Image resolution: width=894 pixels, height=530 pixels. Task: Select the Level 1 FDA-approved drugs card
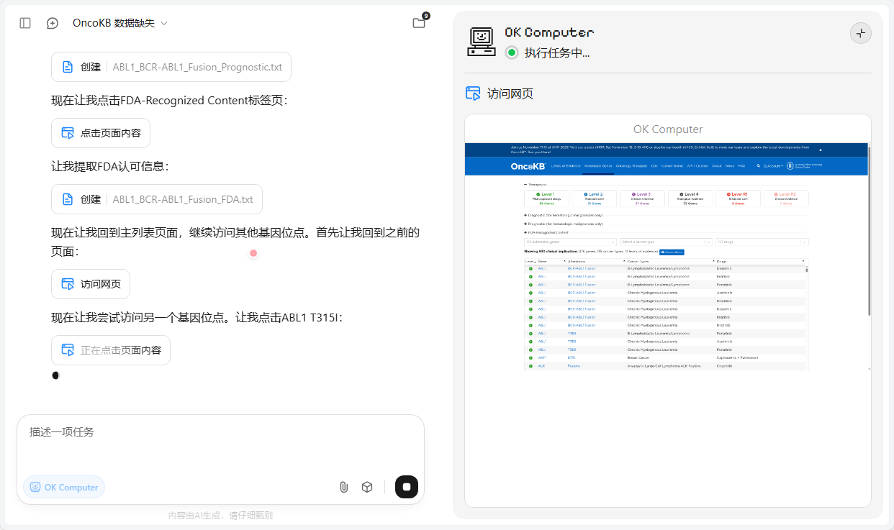[x=546, y=198]
